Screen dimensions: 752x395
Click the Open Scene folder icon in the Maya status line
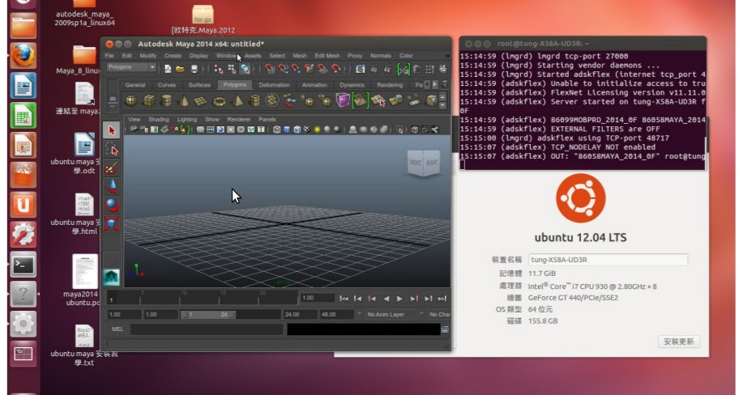(x=181, y=70)
